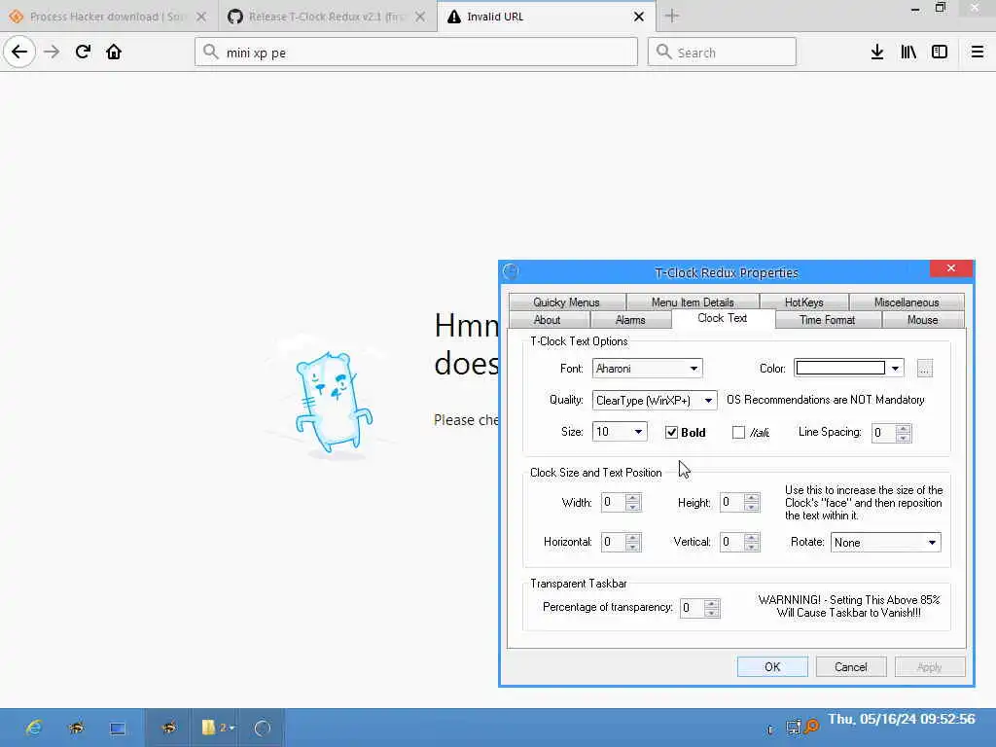Go back with the browser back arrow

19,52
